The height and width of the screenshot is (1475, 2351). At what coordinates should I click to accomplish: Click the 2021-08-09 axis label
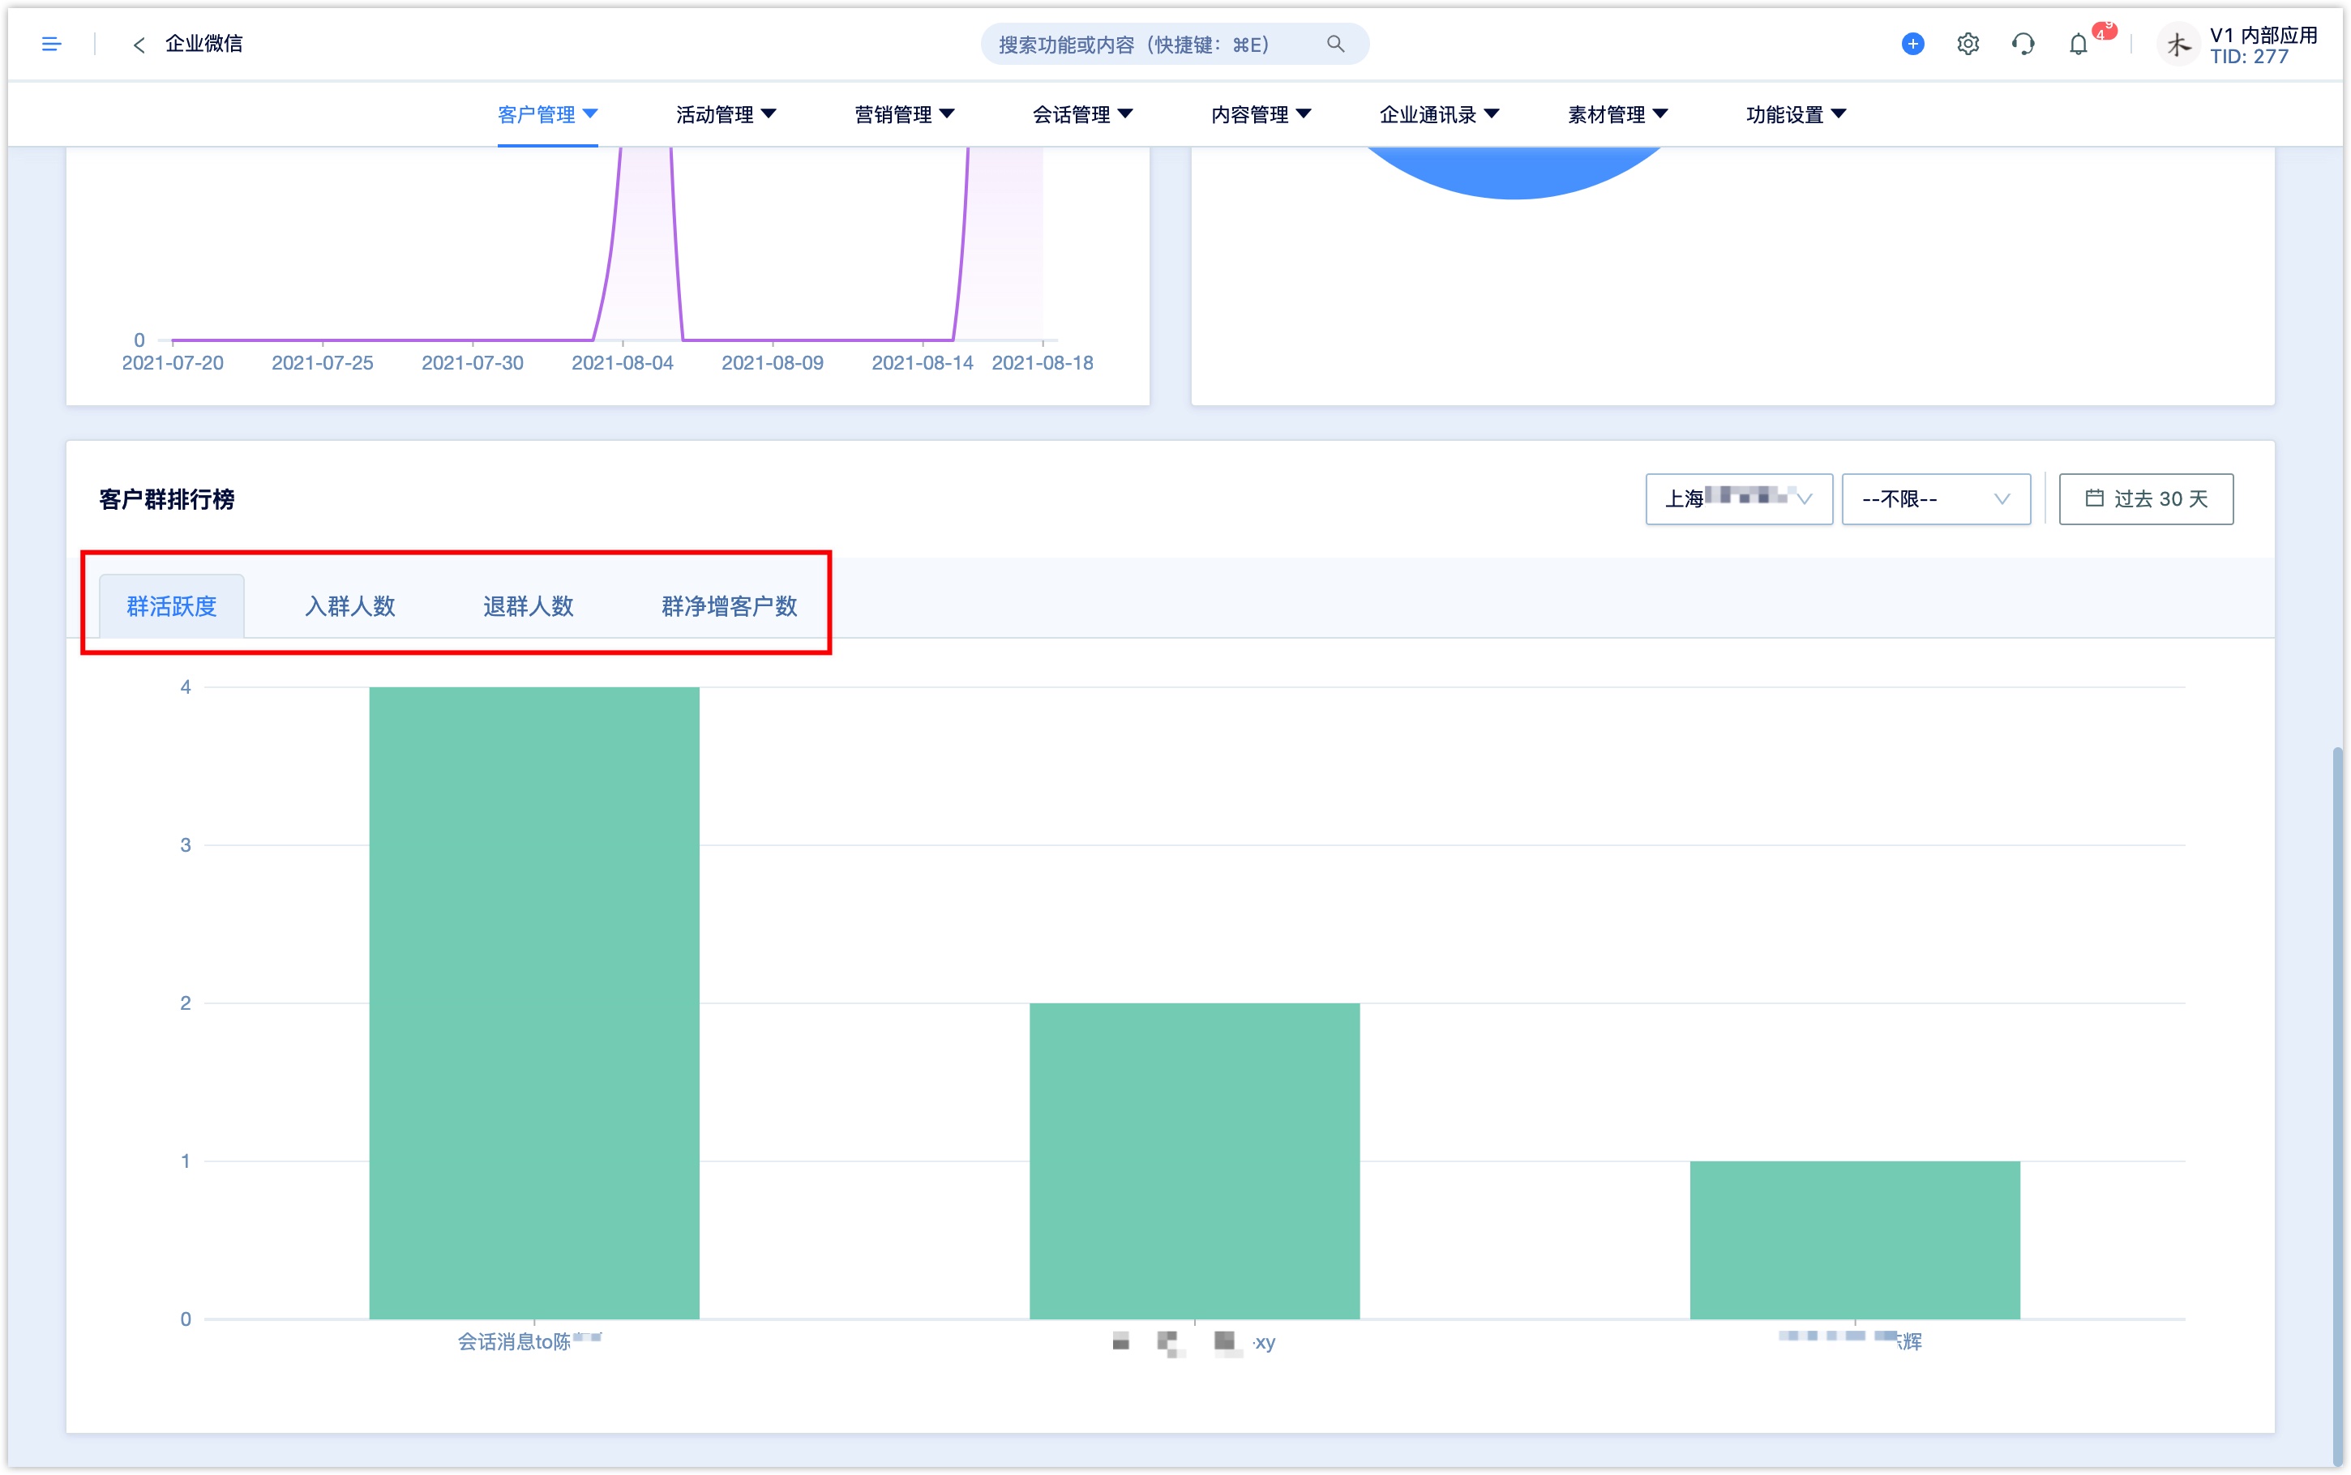tap(773, 363)
